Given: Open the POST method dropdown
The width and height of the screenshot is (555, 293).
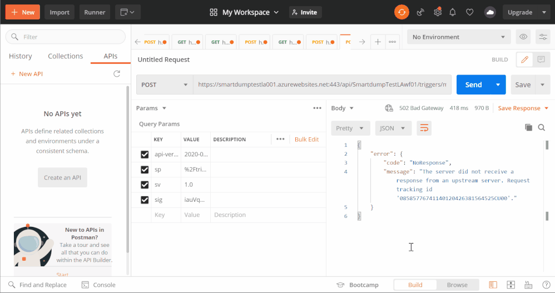Looking at the screenshot, I should pos(165,85).
